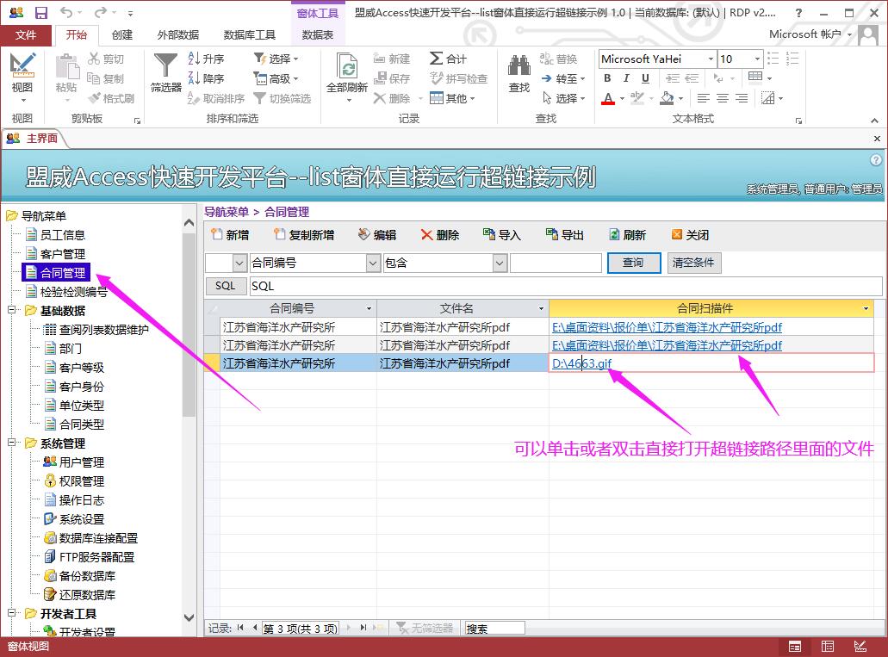Click the record 搜索 search box
Image resolution: width=888 pixels, height=657 pixels.
[x=494, y=628]
